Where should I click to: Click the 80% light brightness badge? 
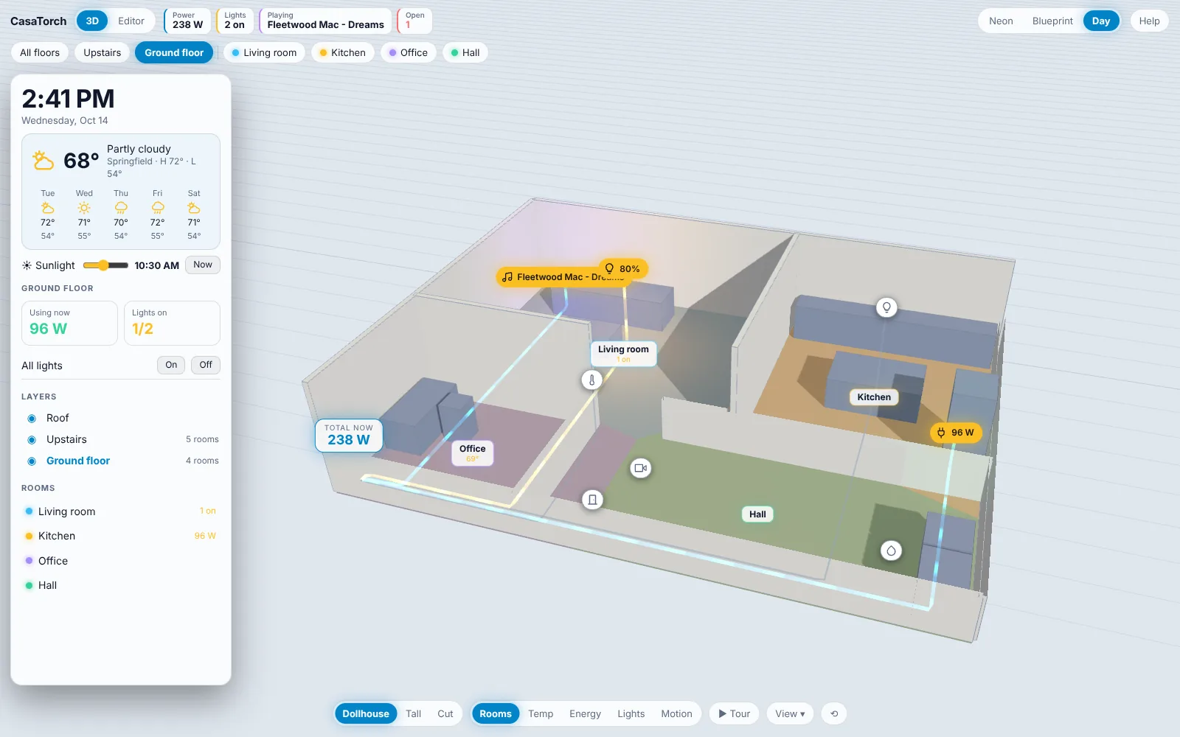coord(623,269)
